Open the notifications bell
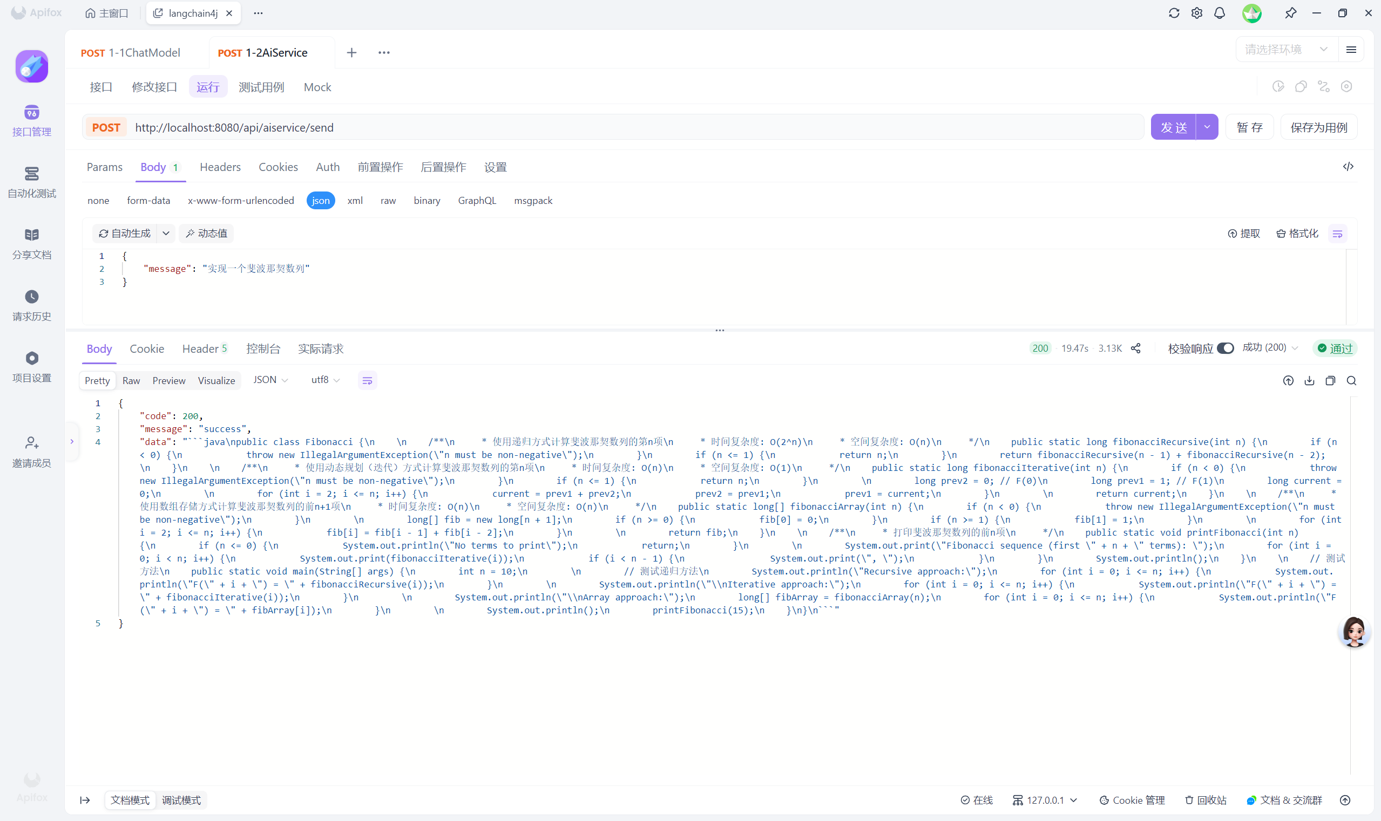 pyautogui.click(x=1220, y=13)
